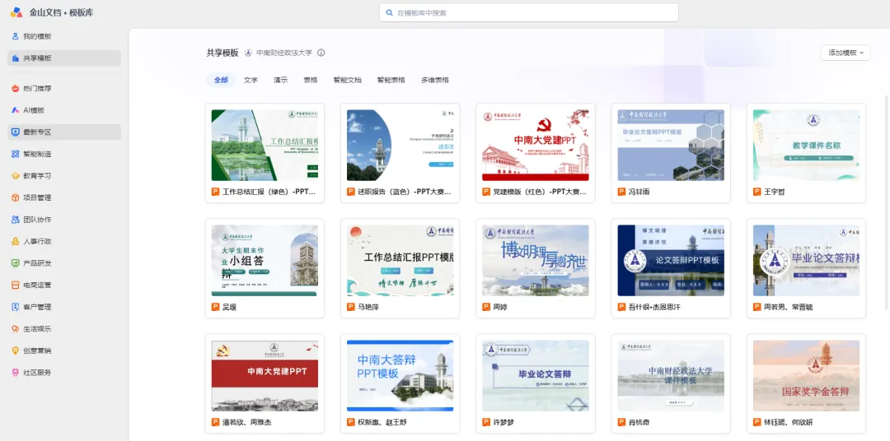Open the 工作总结汇报（绿色） template thumbnail
The width and height of the screenshot is (890, 441).
pyautogui.click(x=265, y=145)
